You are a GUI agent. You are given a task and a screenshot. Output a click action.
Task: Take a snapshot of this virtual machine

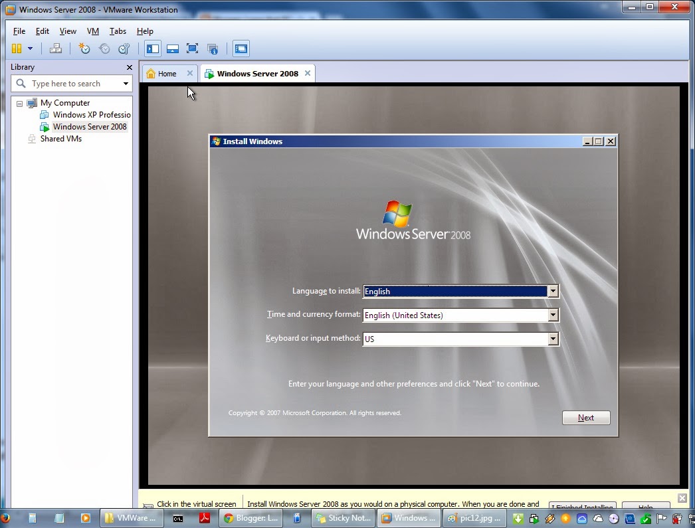[x=84, y=48]
